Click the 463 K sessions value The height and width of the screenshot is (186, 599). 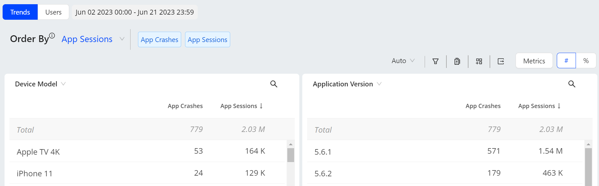[553, 173]
